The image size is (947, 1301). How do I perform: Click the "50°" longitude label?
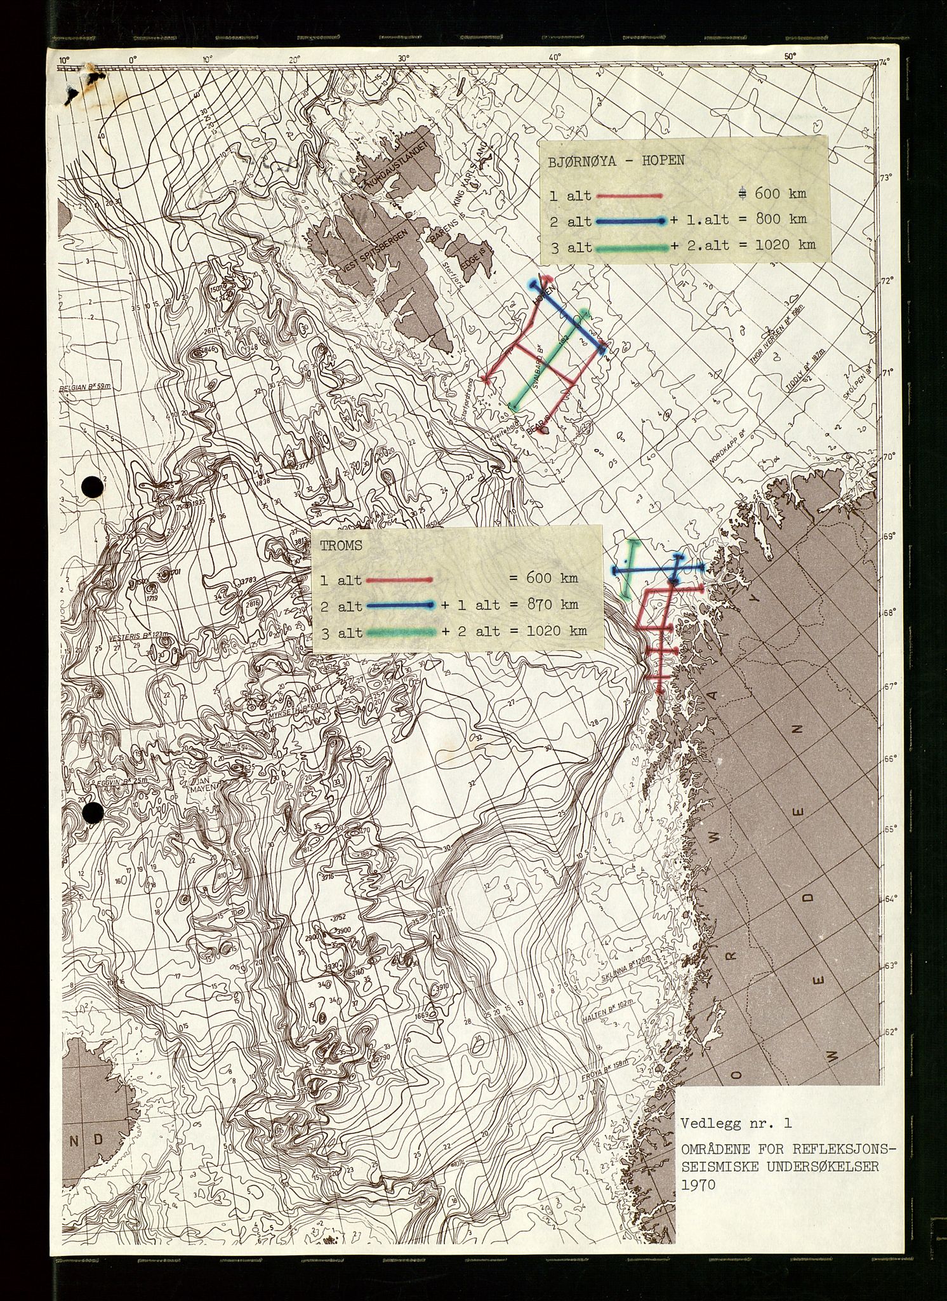[790, 55]
